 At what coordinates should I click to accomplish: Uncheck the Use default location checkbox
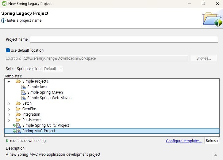coord(8,50)
